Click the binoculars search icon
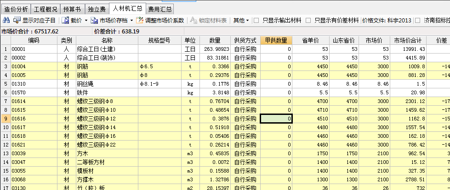The height and width of the screenshot is (190, 450). point(6,21)
